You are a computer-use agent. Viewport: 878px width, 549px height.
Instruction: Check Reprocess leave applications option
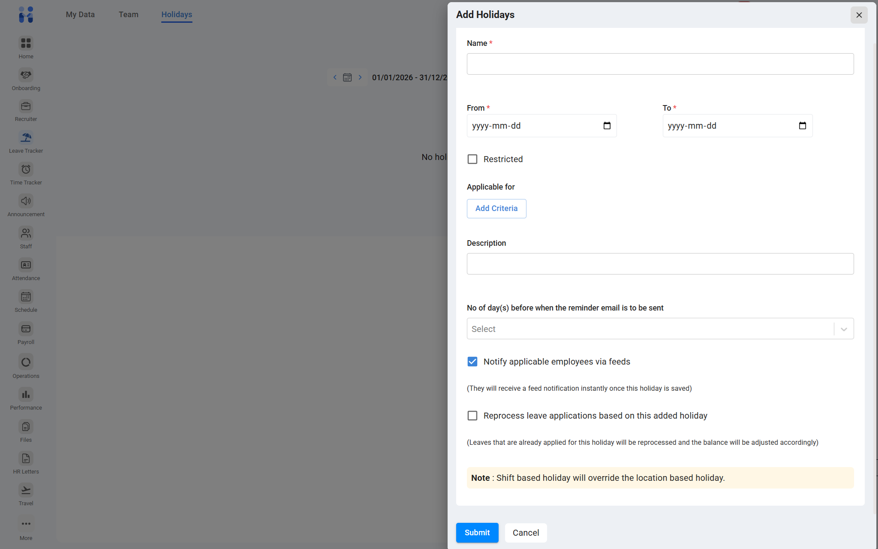(x=472, y=416)
